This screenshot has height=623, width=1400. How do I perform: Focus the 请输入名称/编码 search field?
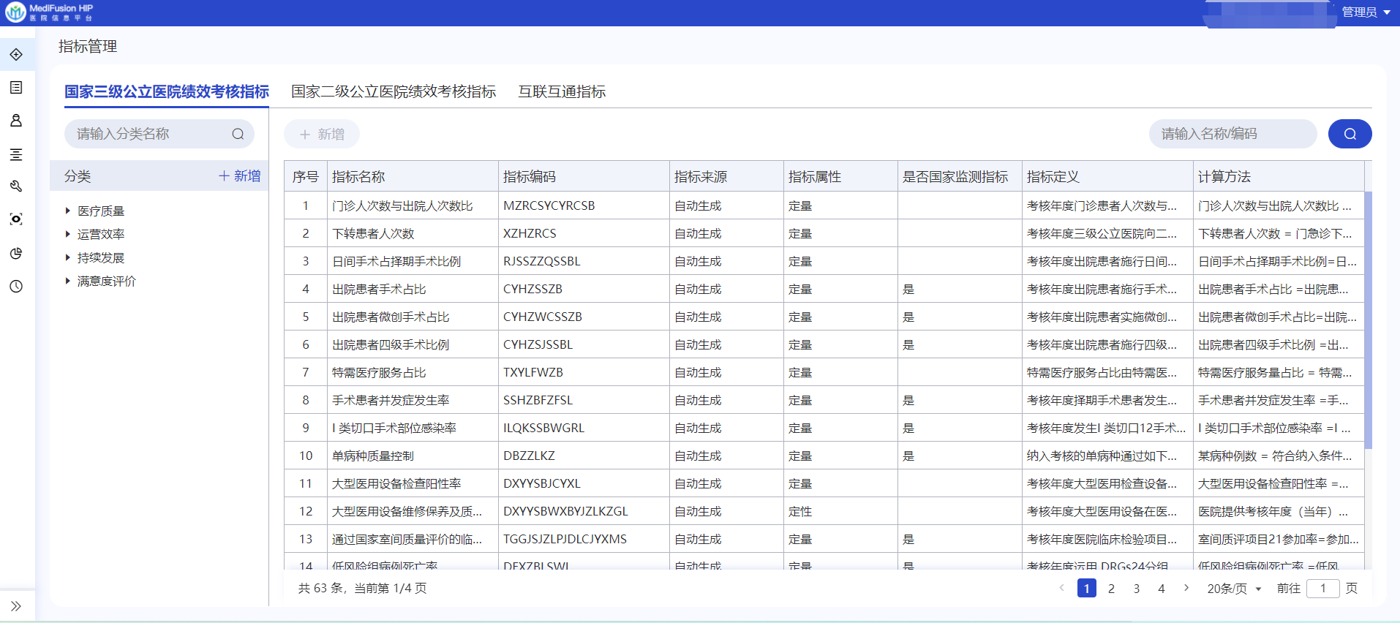(1232, 134)
